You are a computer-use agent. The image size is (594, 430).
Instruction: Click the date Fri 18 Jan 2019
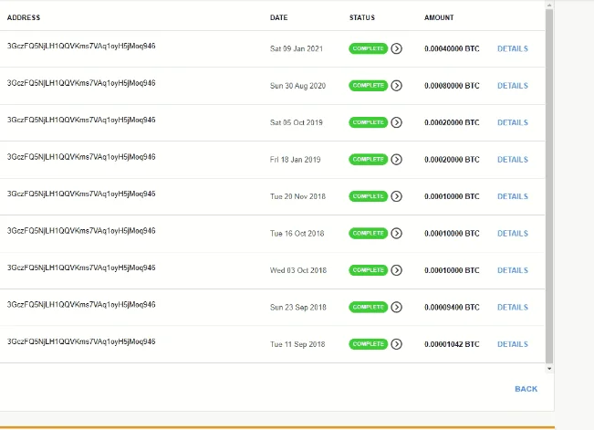(x=295, y=160)
